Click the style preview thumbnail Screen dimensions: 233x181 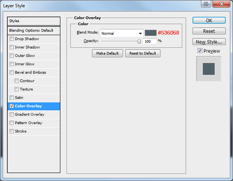point(209,69)
